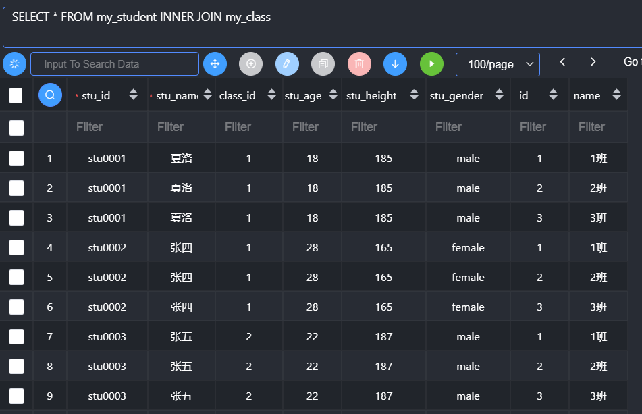Image resolution: width=642 pixels, height=414 pixels.
Task: Click the blue refresh spinner icon
Action: [x=14, y=64]
